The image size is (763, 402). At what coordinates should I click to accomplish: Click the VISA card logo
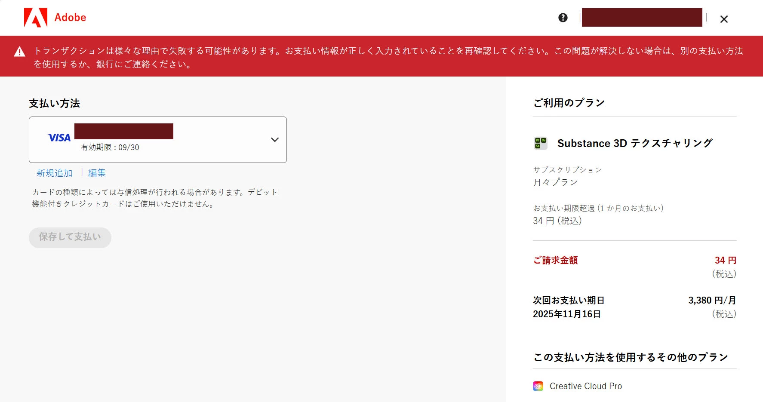tap(59, 138)
